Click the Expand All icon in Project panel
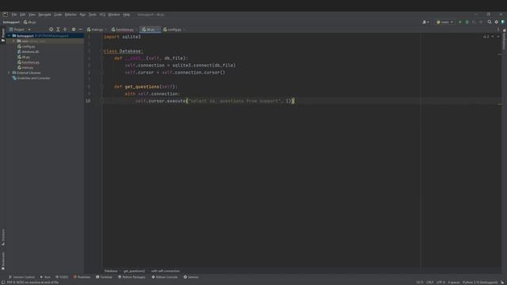Viewport: 507px width, 285px height. click(x=58, y=29)
